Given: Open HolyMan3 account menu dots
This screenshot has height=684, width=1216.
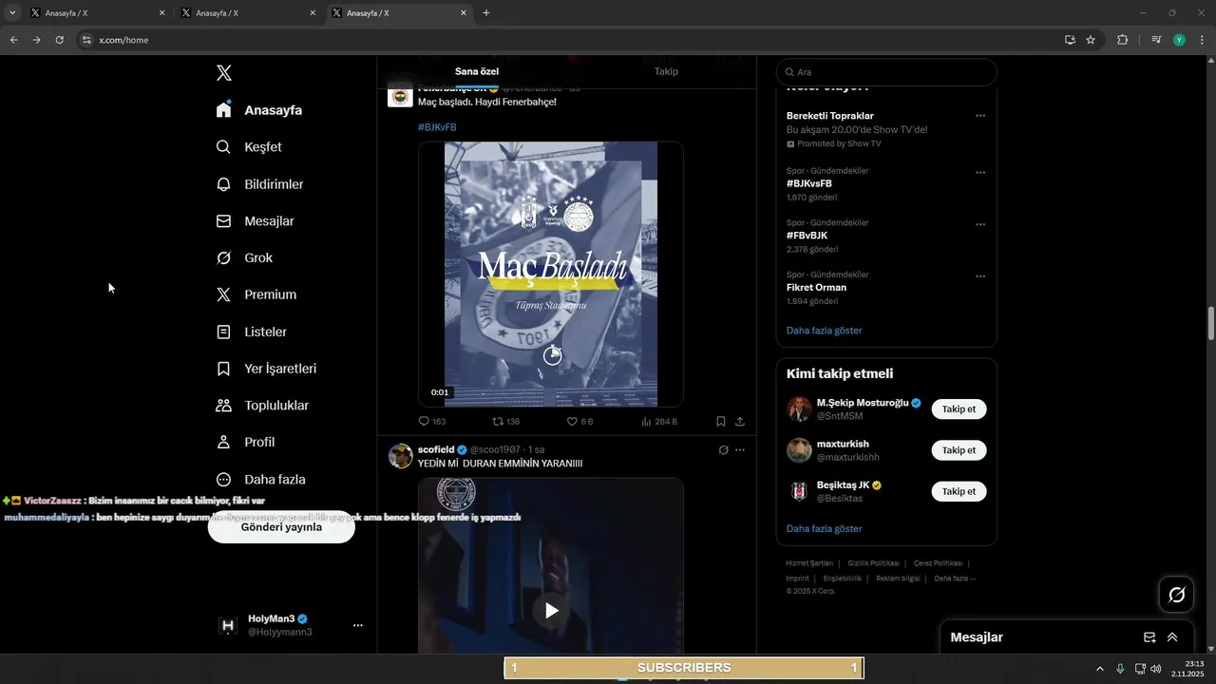Looking at the screenshot, I should coord(358,625).
